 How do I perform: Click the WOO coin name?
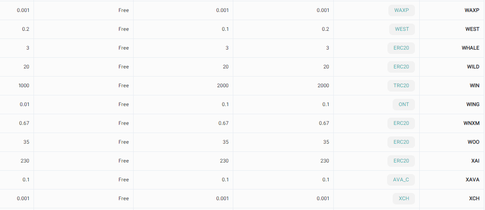473,142
